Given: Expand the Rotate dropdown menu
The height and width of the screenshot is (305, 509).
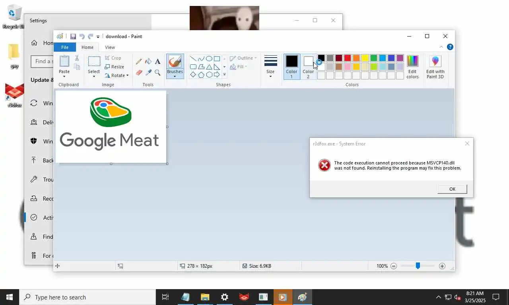Looking at the screenshot, I should [x=127, y=75].
